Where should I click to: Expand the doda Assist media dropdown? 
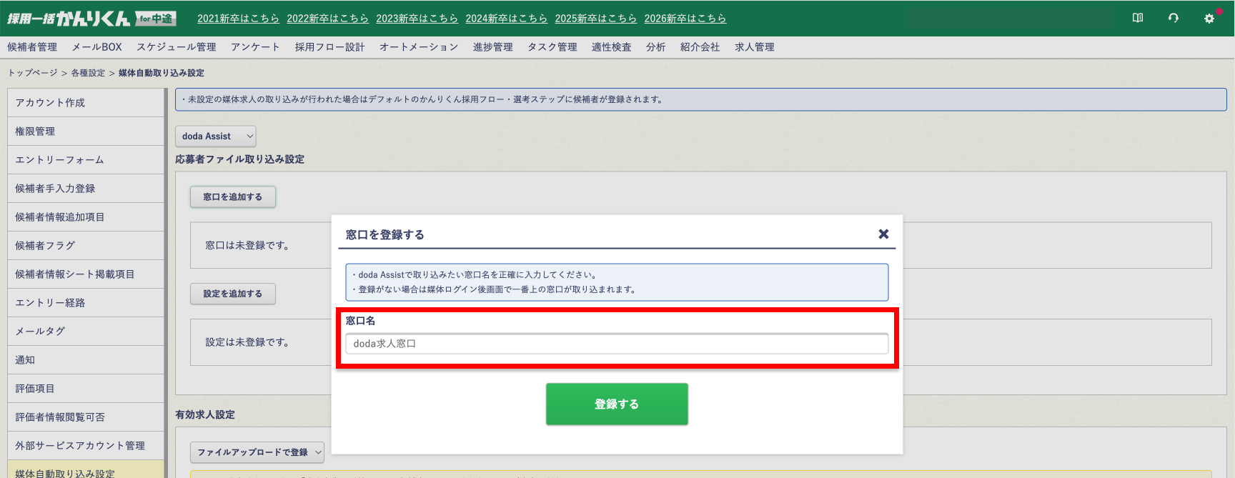point(215,136)
